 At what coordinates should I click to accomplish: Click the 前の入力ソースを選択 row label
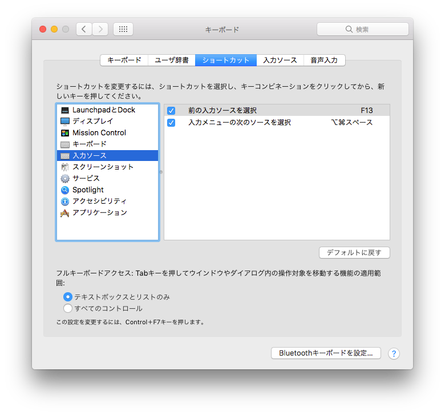pos(222,111)
